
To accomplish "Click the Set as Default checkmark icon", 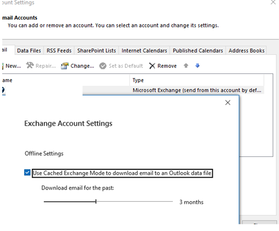I will pos(103,66).
